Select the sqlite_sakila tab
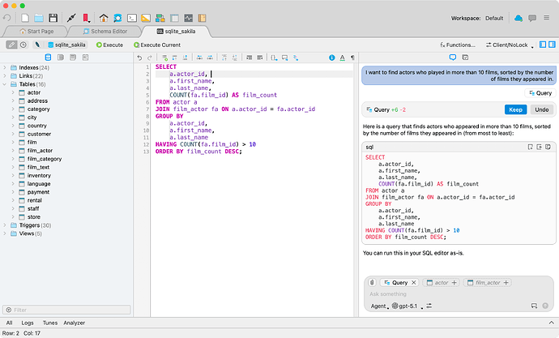 point(176,32)
